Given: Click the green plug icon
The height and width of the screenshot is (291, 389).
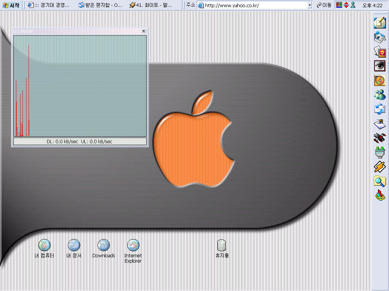Looking at the screenshot, I should tap(380, 152).
